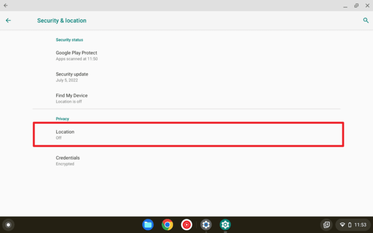Click the 'July 5, 2022' date text

pyautogui.click(x=67, y=80)
